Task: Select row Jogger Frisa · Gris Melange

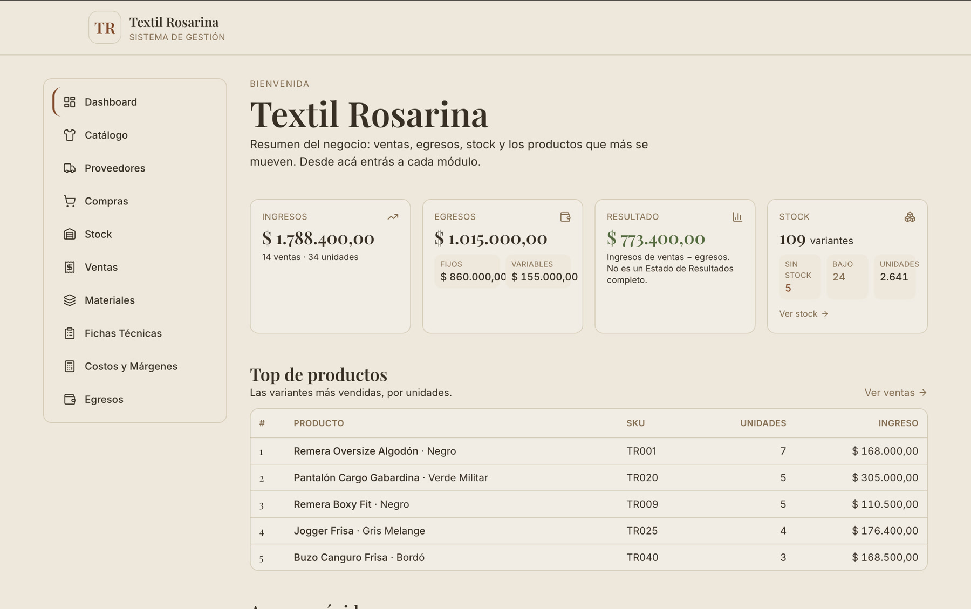Action: pyautogui.click(x=589, y=531)
